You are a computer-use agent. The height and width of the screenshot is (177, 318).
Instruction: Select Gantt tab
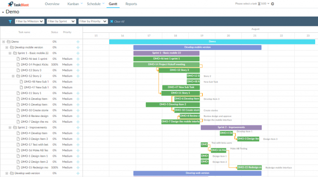tap(113, 4)
